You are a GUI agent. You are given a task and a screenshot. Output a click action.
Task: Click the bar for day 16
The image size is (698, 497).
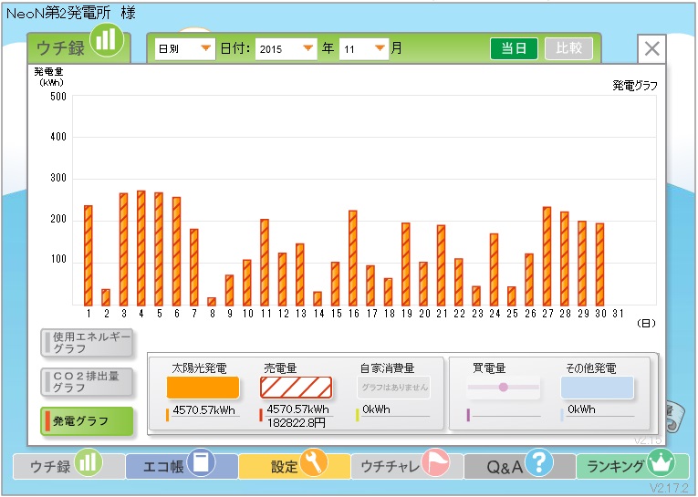pyautogui.click(x=353, y=258)
